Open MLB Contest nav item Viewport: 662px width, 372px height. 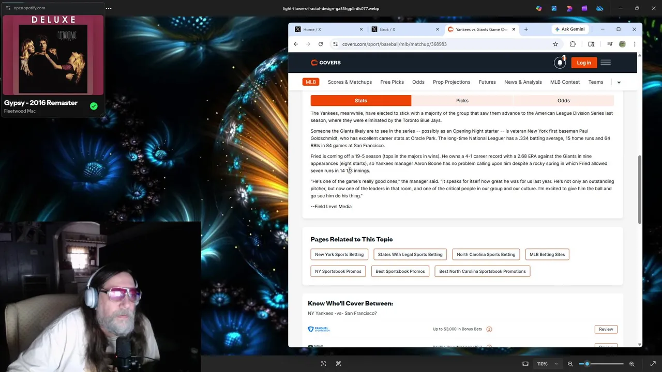[x=565, y=82]
